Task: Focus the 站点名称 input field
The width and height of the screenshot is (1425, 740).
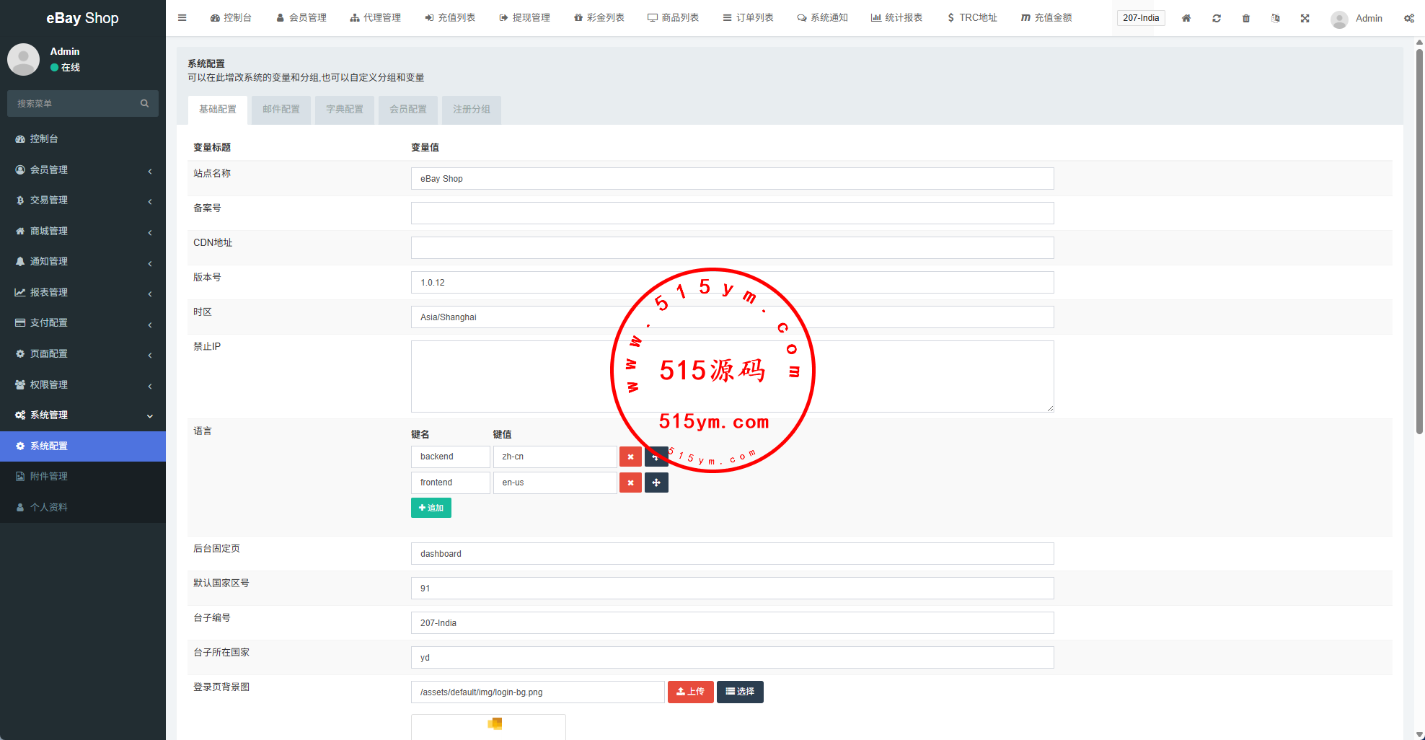Action: pos(732,179)
